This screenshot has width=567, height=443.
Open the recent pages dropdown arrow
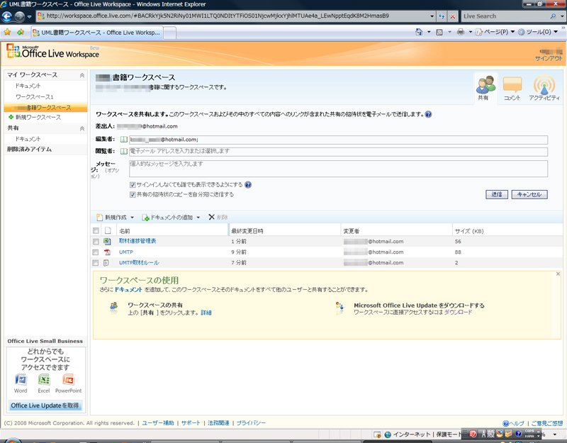pyautogui.click(x=29, y=16)
